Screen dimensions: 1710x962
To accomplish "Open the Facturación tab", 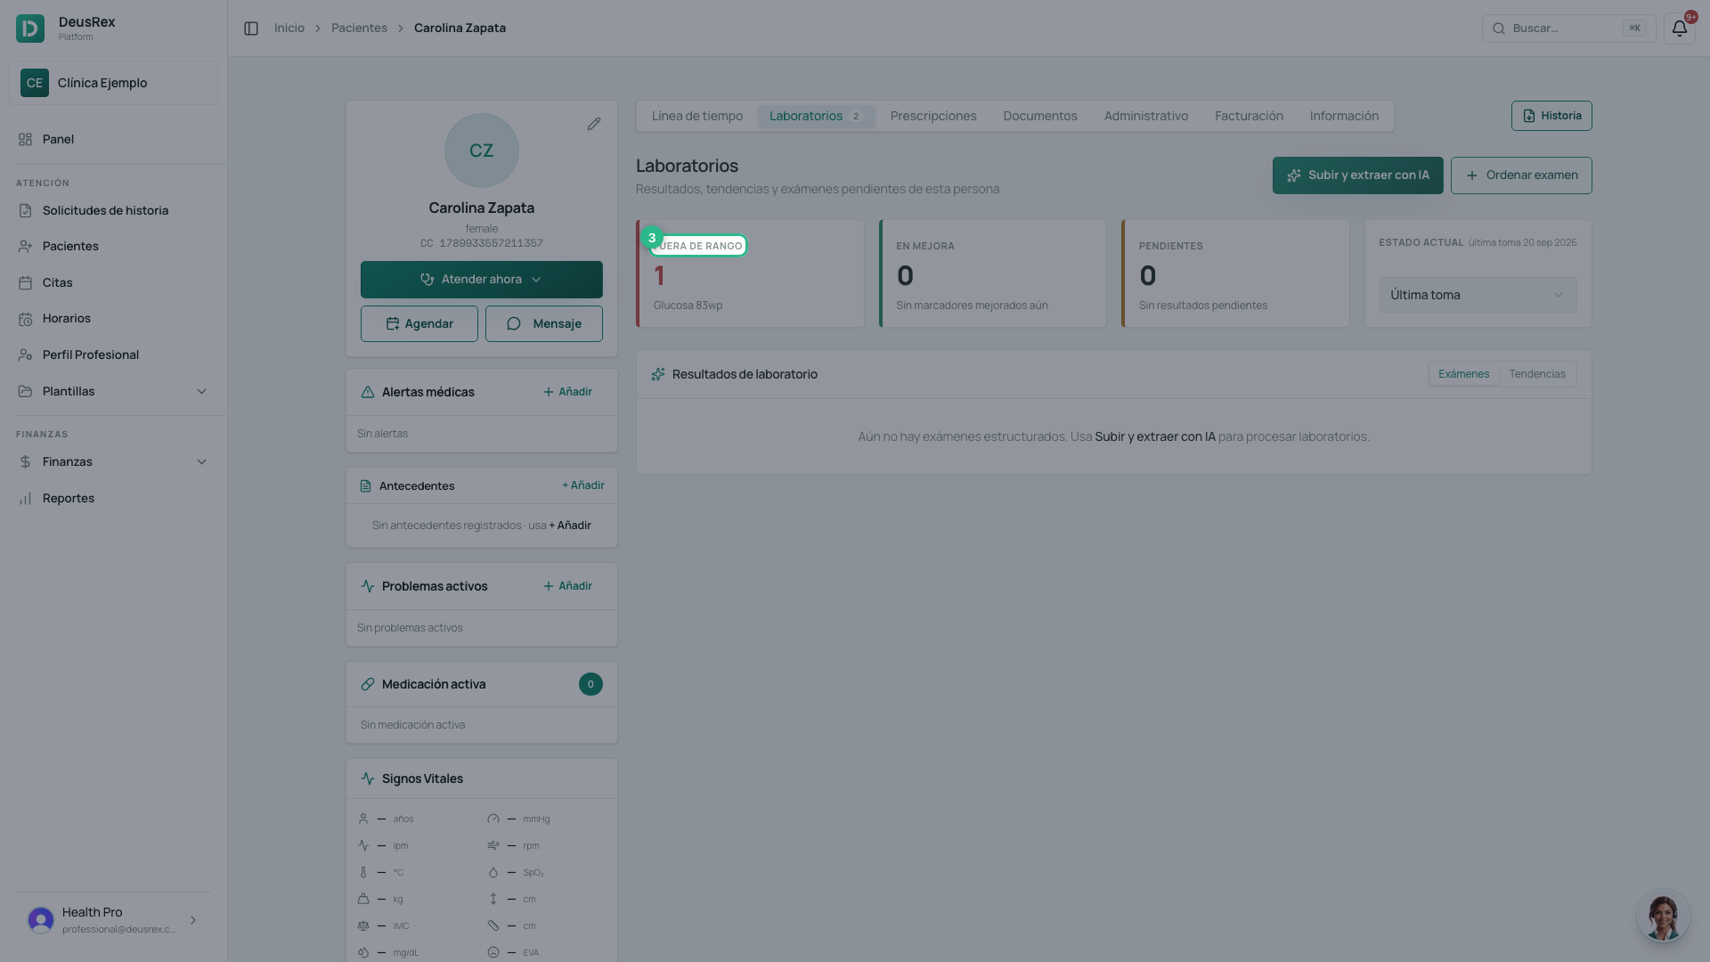I will [x=1249, y=116].
